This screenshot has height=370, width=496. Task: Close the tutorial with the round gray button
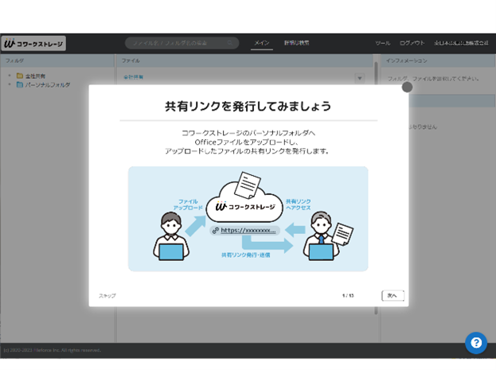coord(407,87)
